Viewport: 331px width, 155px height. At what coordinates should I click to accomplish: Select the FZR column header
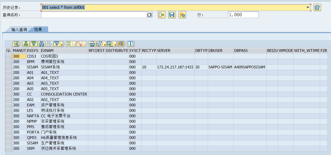(324, 51)
